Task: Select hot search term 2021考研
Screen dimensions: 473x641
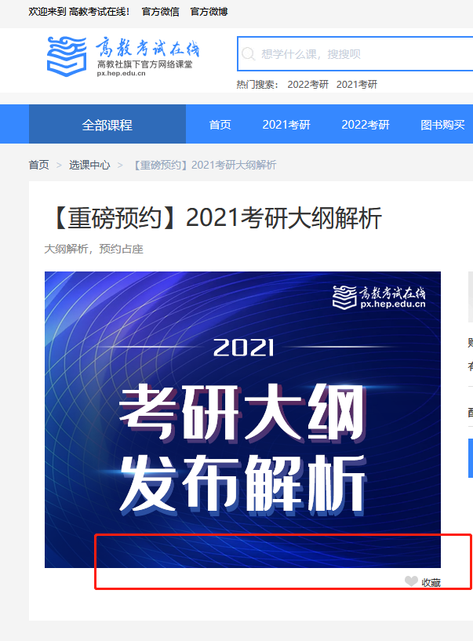Action: [356, 84]
